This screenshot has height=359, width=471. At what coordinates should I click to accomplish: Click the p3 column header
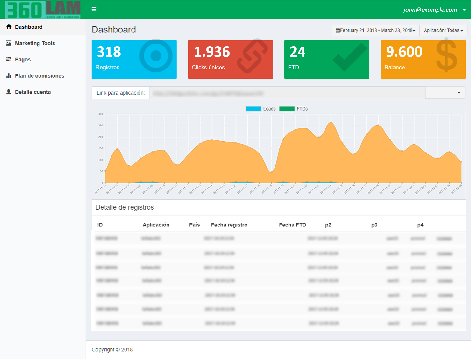374,225
